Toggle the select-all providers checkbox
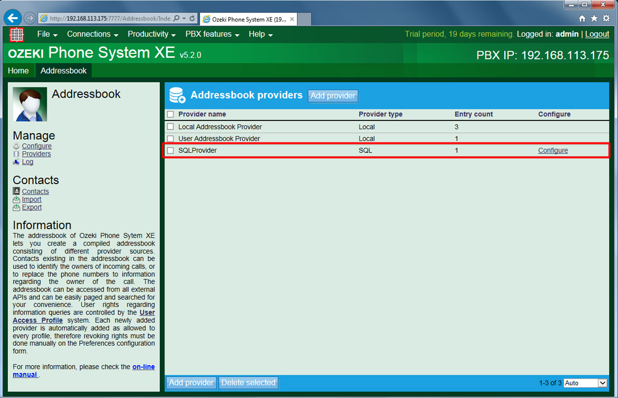The height and width of the screenshot is (398, 618). (x=170, y=114)
